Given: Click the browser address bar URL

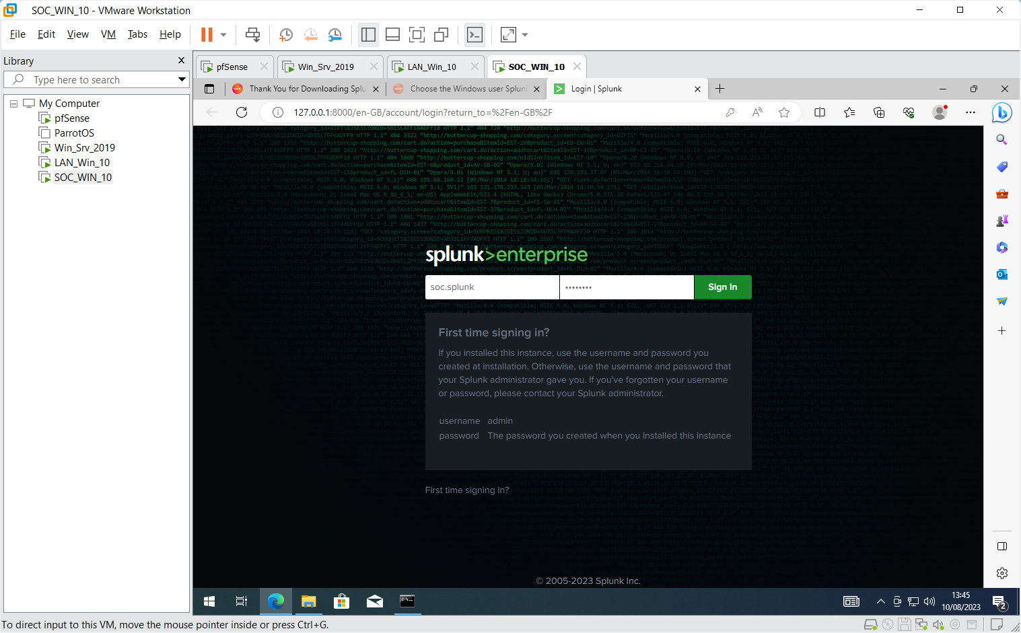Looking at the screenshot, I should click(423, 112).
